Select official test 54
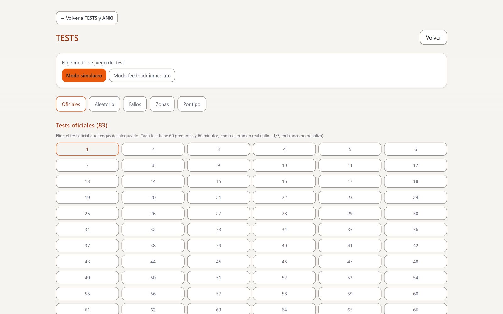503x314 pixels. 416,277
